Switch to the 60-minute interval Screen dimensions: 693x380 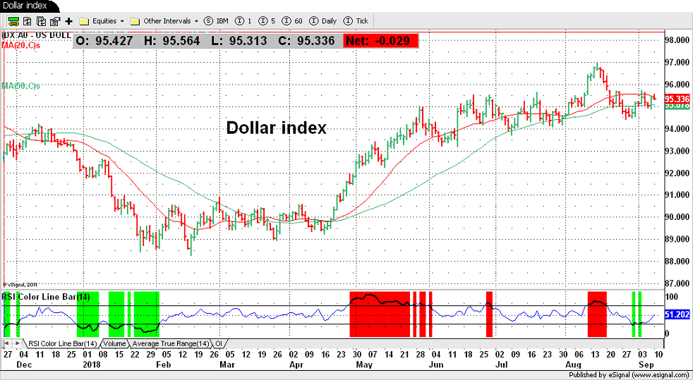[293, 20]
